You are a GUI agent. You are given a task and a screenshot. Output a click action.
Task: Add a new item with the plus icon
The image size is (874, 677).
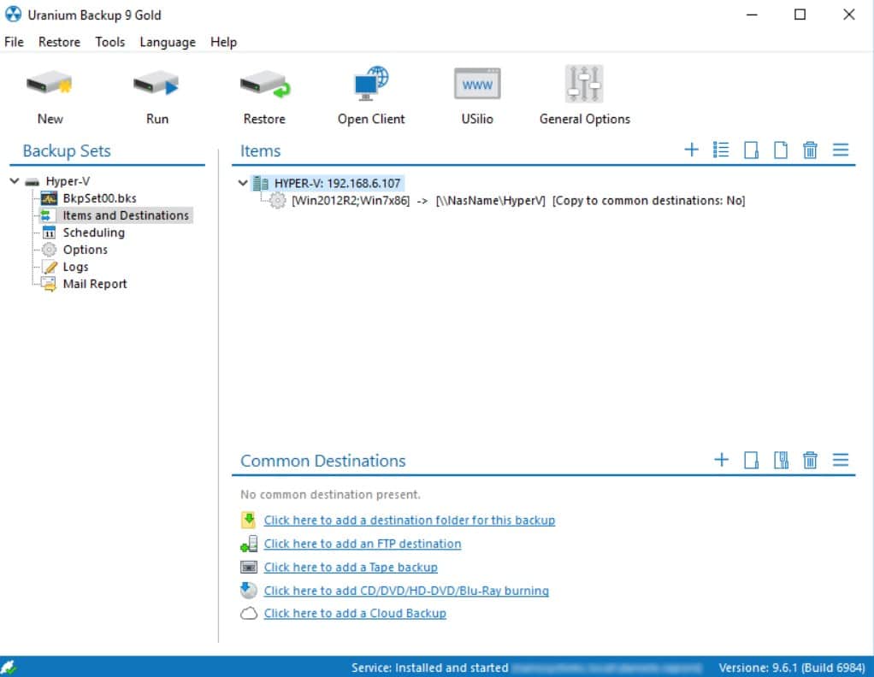tap(691, 150)
